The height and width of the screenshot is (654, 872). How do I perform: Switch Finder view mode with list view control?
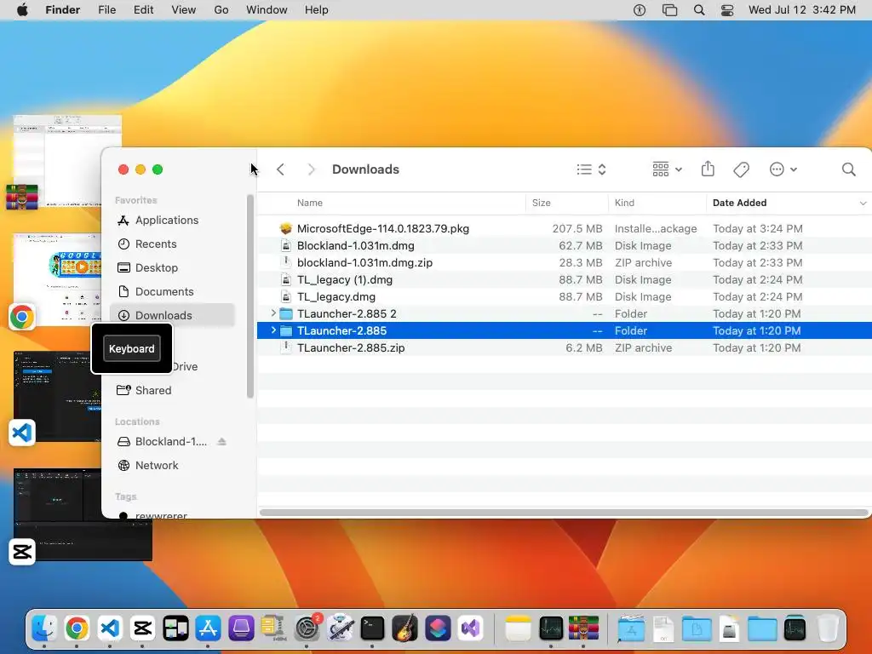click(x=591, y=169)
